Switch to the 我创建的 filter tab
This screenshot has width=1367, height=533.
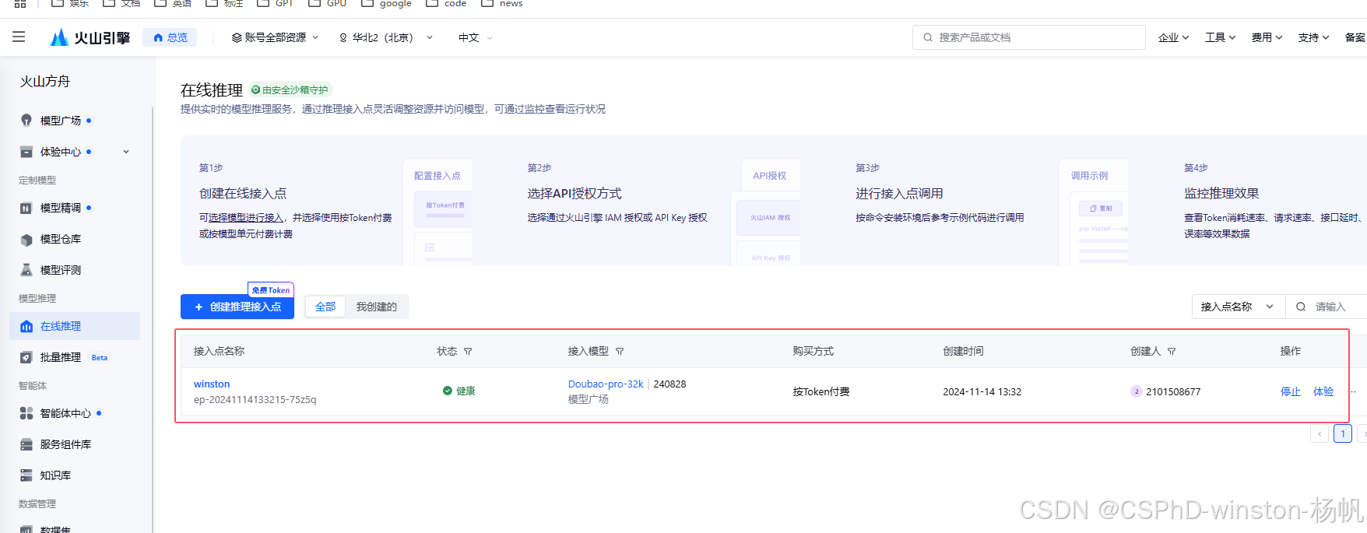click(377, 307)
